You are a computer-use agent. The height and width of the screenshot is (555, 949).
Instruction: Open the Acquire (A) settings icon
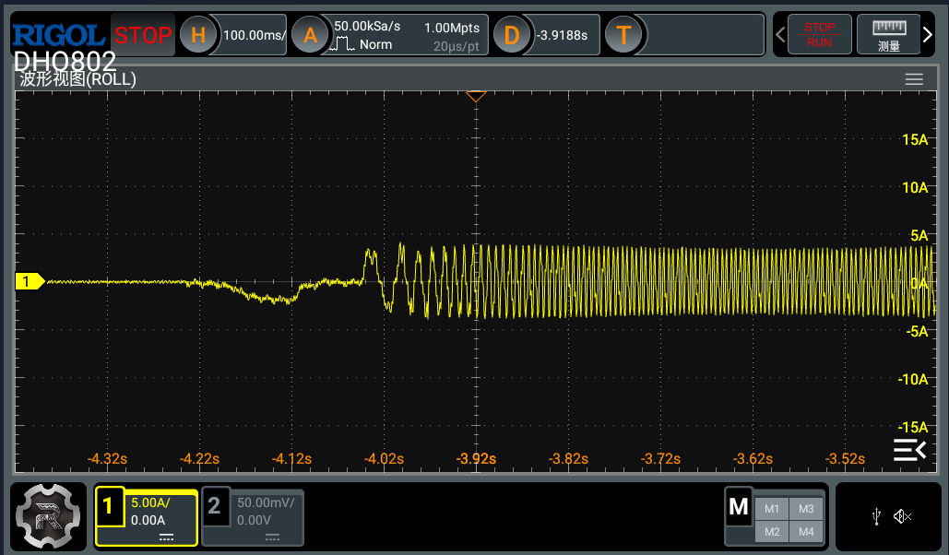point(310,35)
